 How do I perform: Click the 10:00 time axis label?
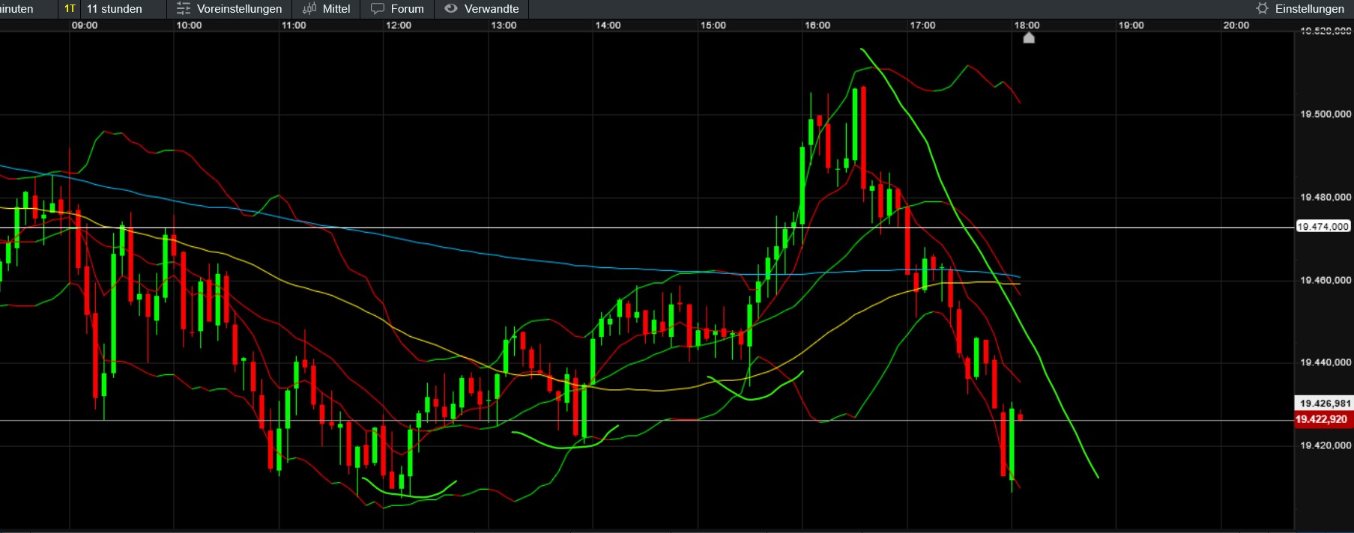click(x=189, y=25)
